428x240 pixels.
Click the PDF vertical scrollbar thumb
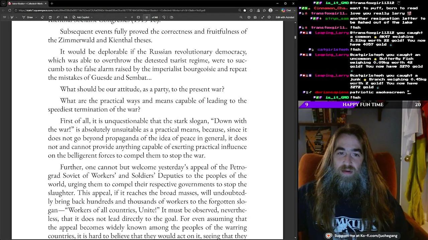coord(295,37)
